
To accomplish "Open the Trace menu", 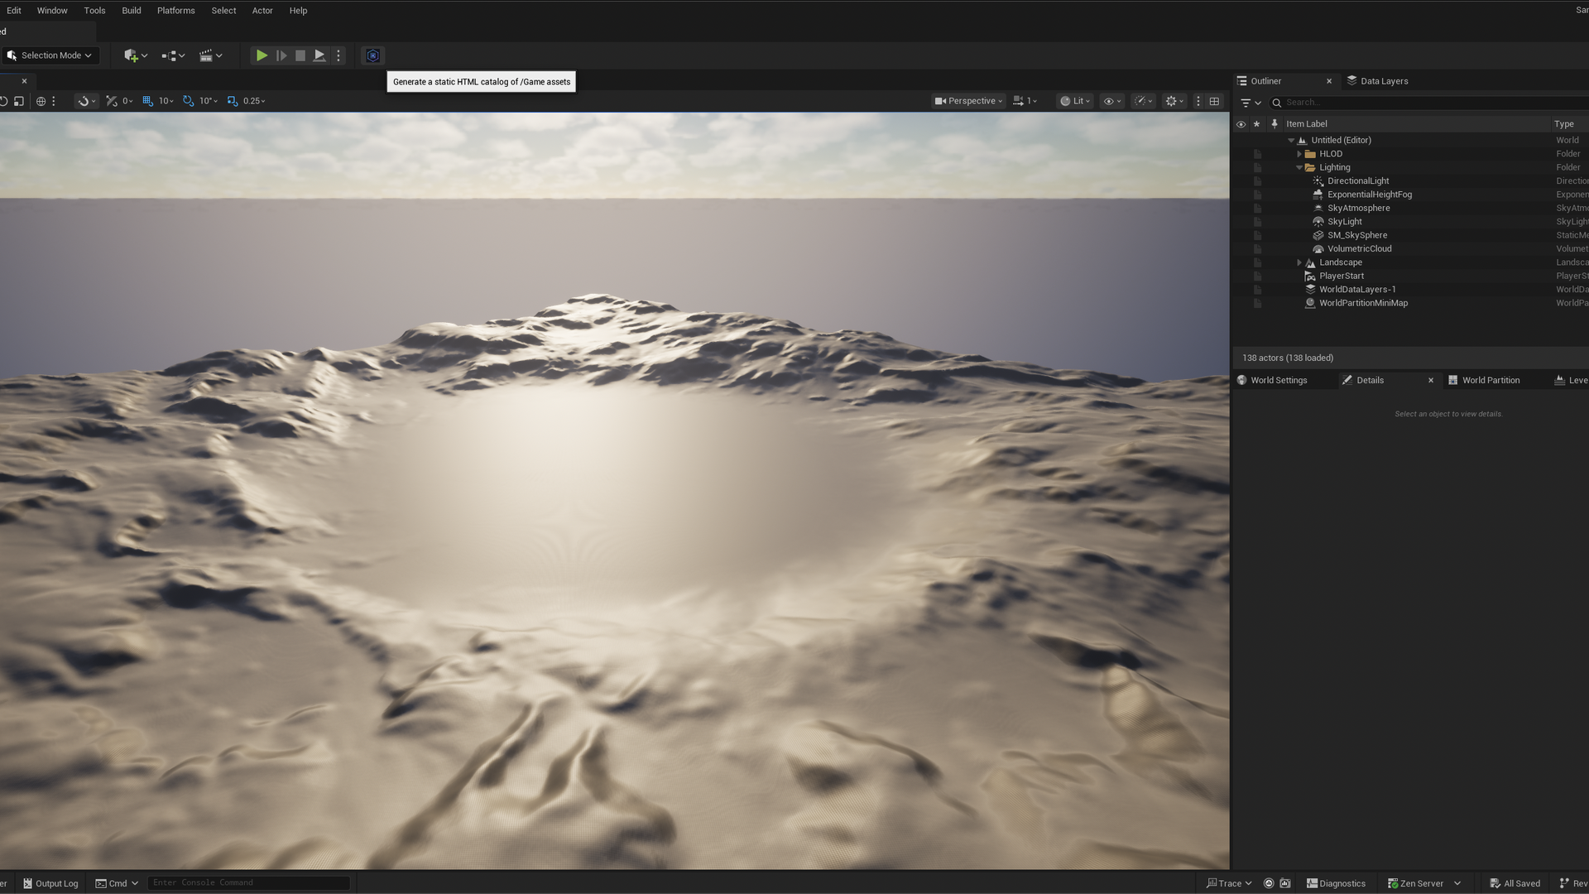I will coord(1229,883).
